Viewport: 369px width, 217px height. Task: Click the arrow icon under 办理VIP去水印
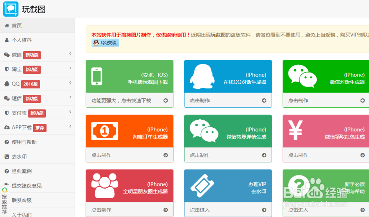point(264,210)
